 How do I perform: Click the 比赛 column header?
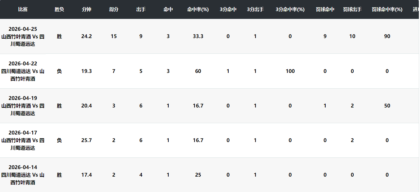[x=23, y=10]
